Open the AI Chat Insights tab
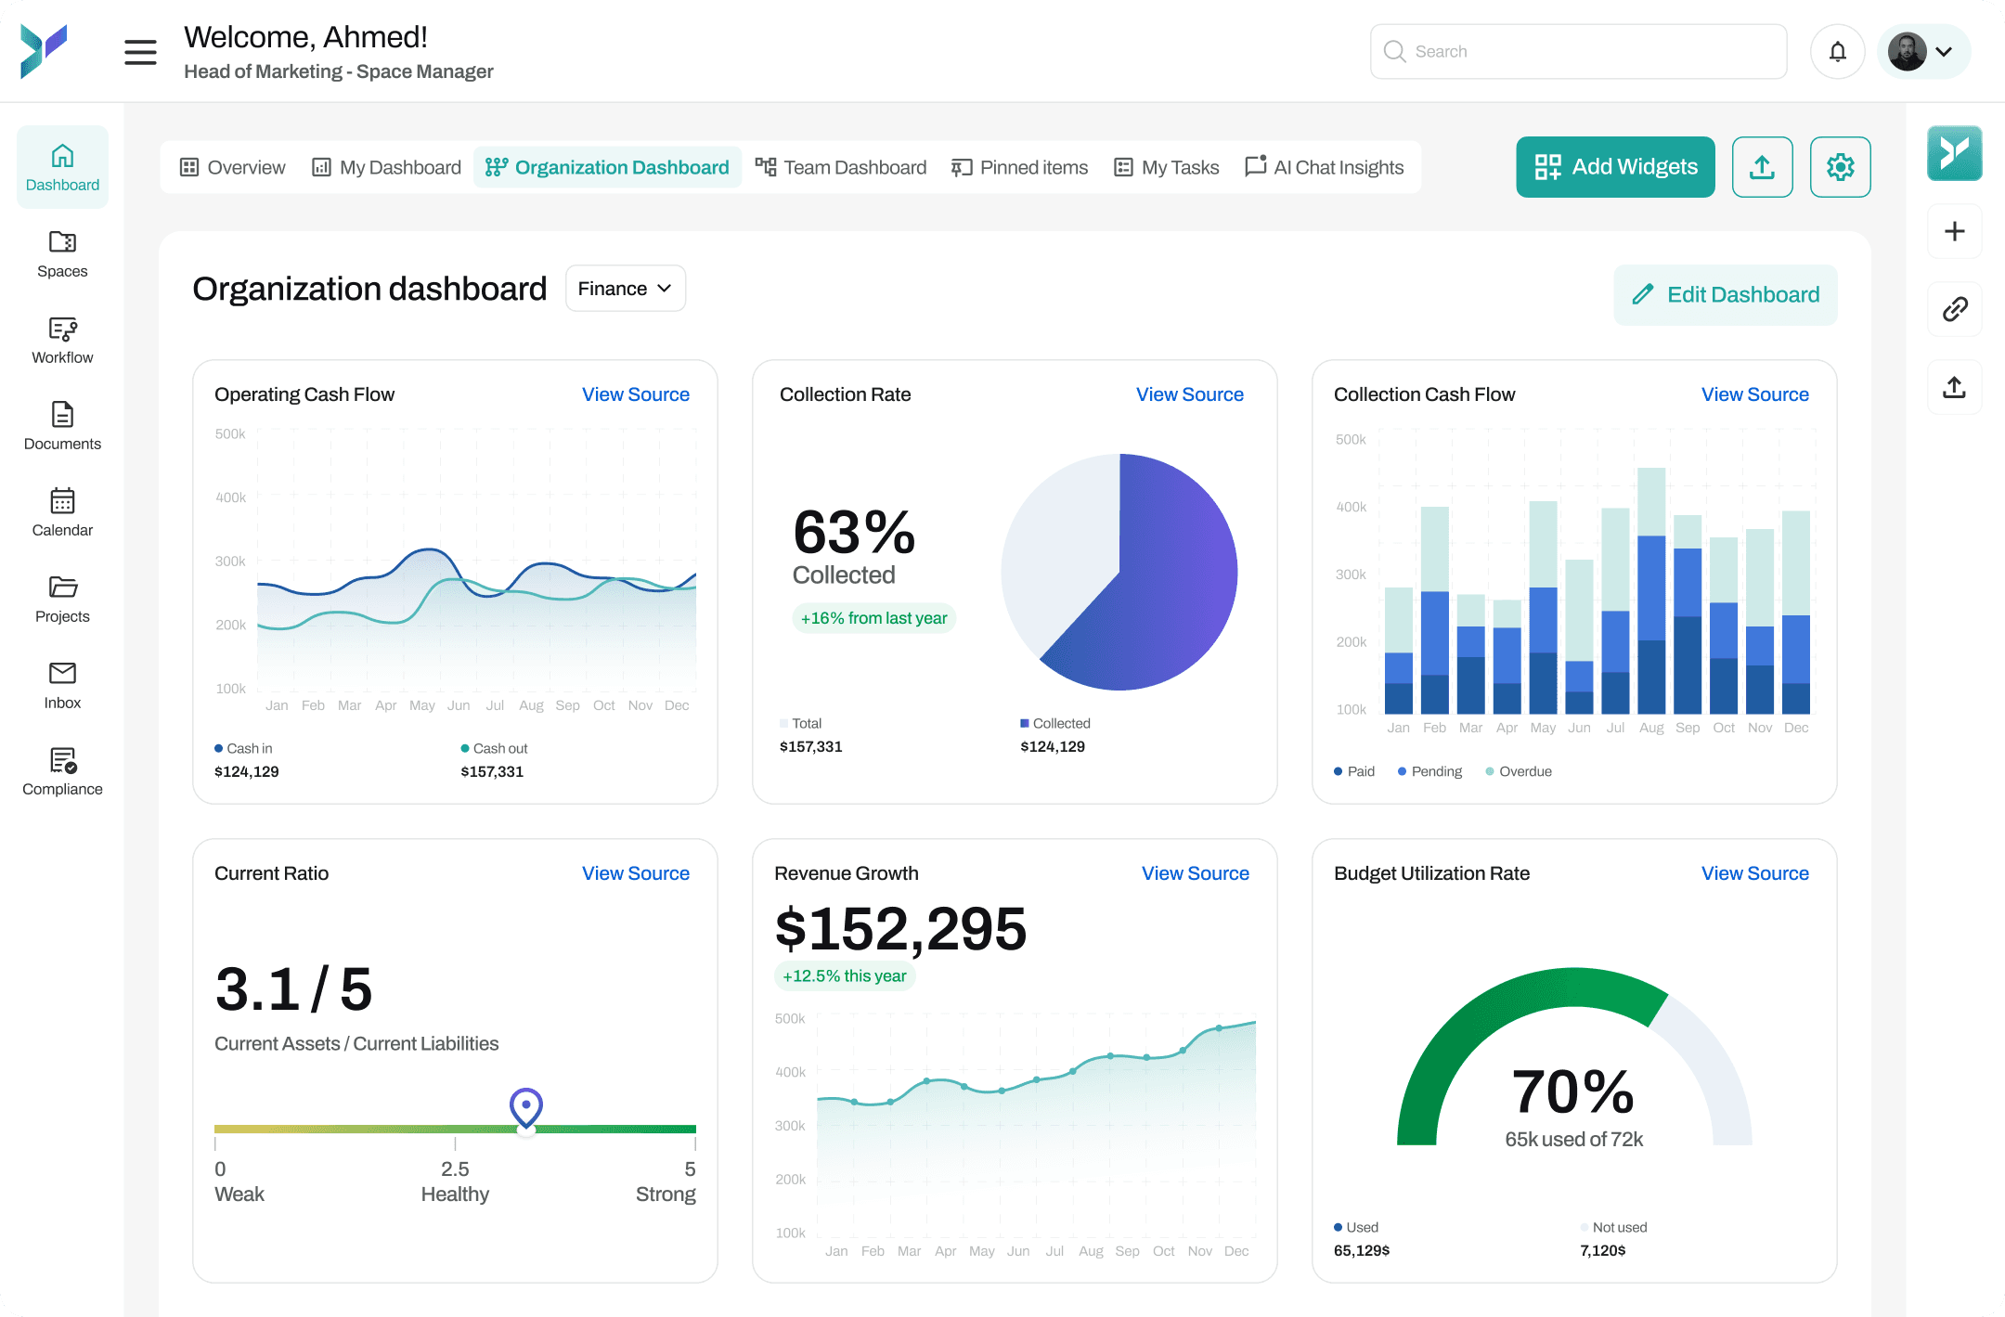Screen dimensions: 2005x1317 pyautogui.click(x=1325, y=167)
